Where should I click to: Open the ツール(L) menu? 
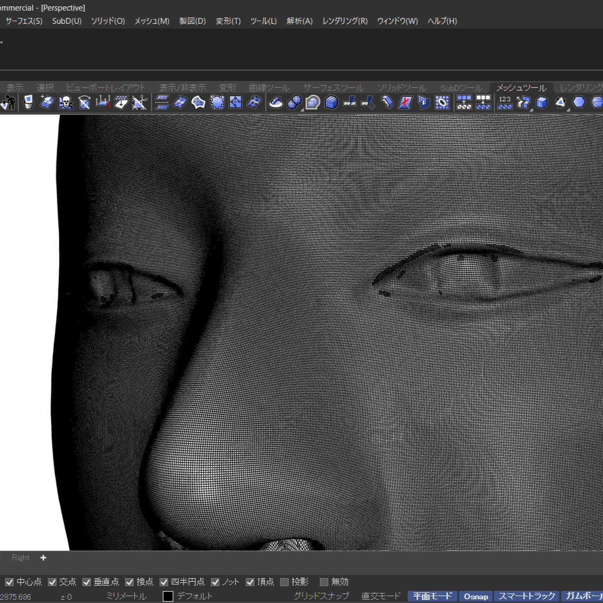click(x=263, y=21)
